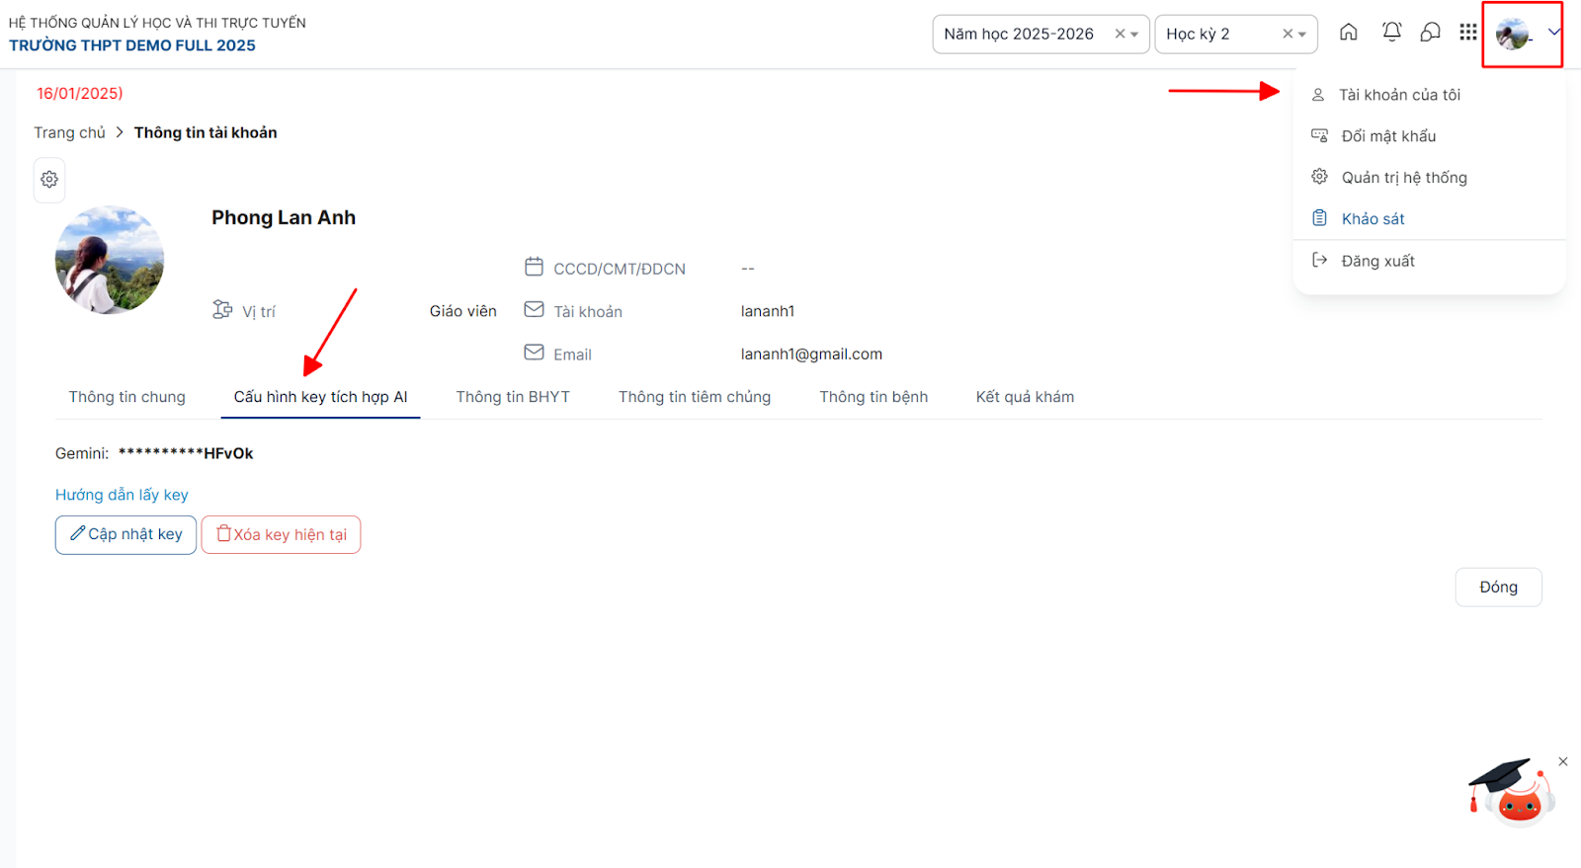Image resolution: width=1581 pixels, height=868 pixels.
Task: Click the graduation cap mascot chatbot
Action: (1512, 793)
